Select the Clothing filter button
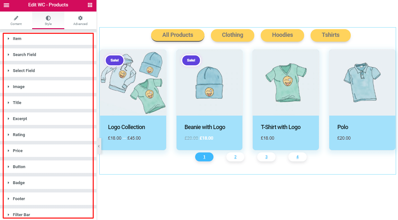 (x=232, y=35)
